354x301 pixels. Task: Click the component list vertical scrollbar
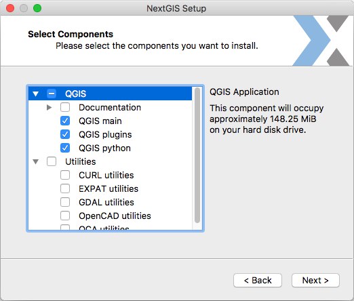click(x=197, y=155)
